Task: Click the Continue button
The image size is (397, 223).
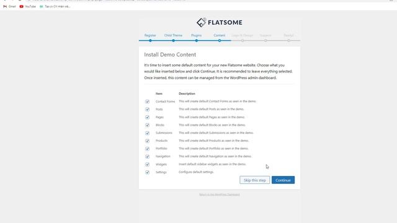Action: tap(283, 180)
